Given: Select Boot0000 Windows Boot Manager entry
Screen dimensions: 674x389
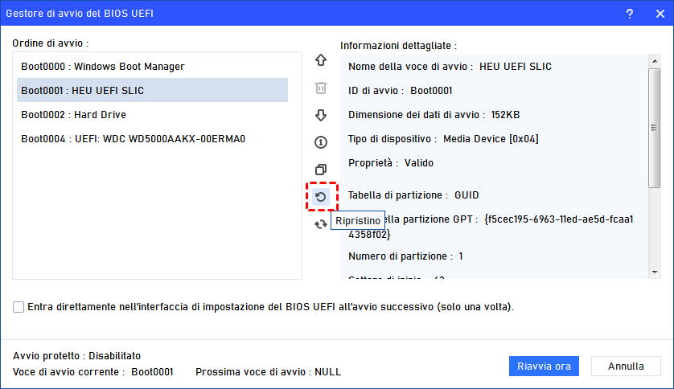Looking at the screenshot, I should [103, 67].
